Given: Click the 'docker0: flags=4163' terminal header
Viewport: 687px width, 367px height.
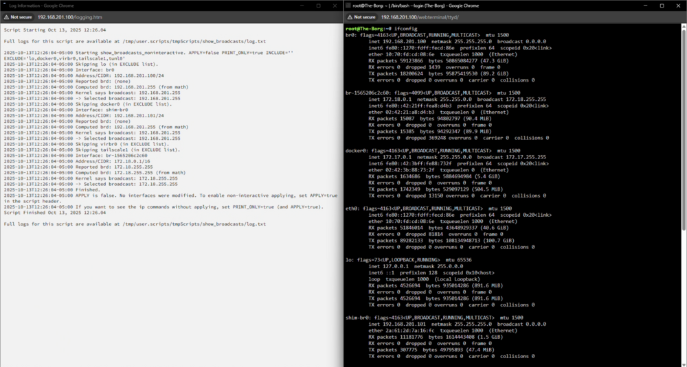Looking at the screenshot, I should (433, 150).
